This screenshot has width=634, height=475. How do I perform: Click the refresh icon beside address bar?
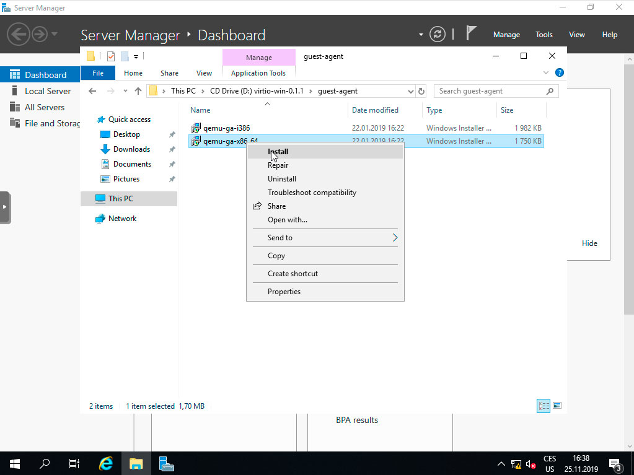[421, 90]
